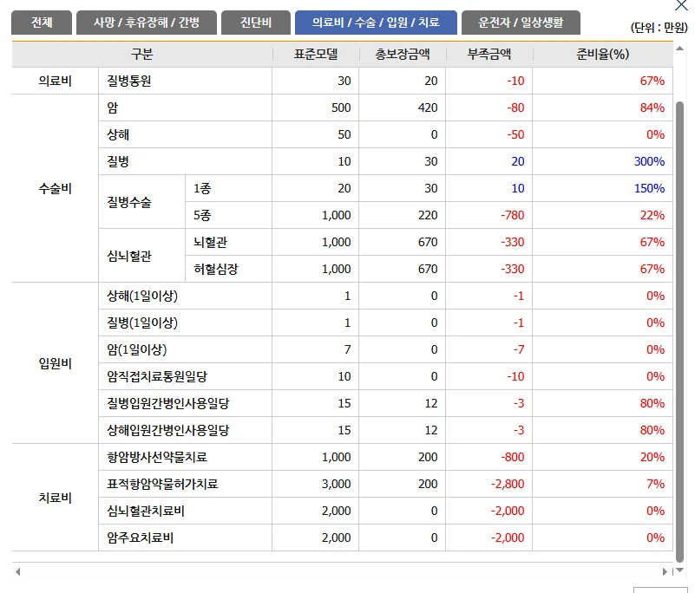695x593 pixels.
Task: Click the 질병 row label under 수술비
Action: click(118, 161)
